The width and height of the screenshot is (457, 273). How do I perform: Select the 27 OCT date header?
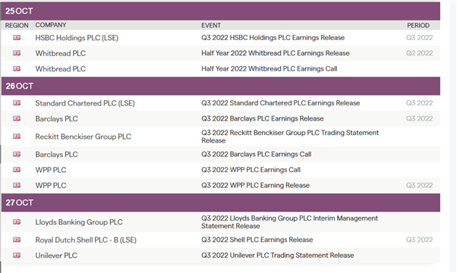coord(221,202)
